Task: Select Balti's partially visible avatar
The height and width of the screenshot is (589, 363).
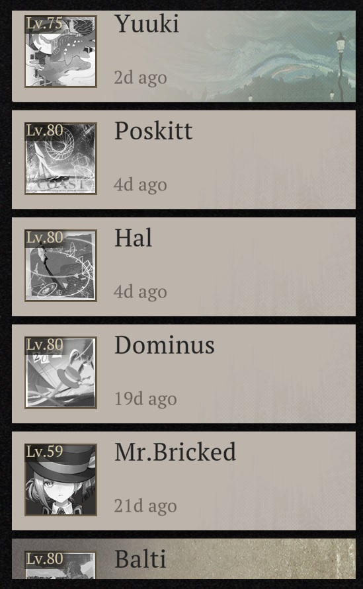Action: 61,565
